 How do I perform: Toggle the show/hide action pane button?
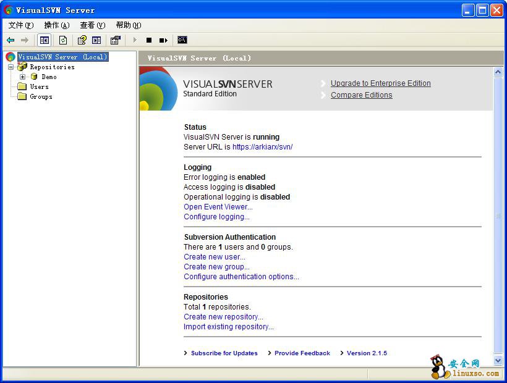[96, 40]
